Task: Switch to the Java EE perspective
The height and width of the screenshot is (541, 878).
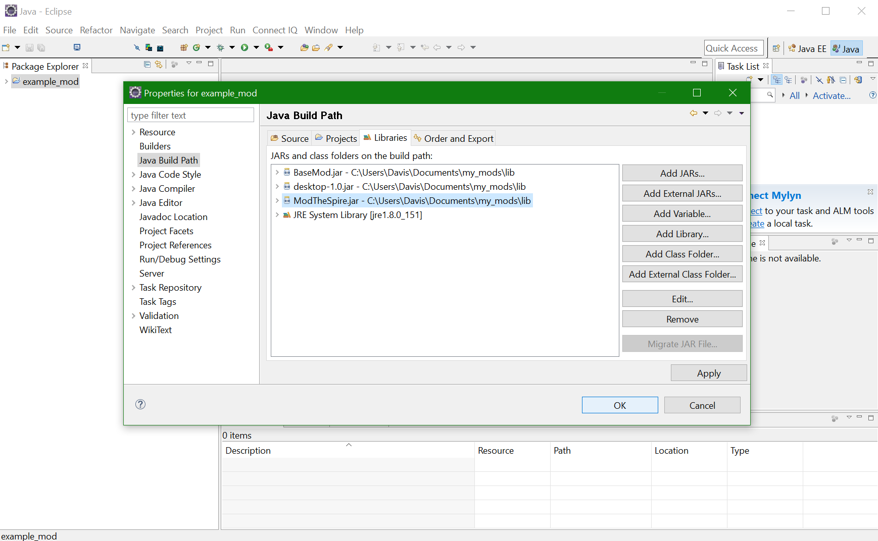Action: point(807,48)
